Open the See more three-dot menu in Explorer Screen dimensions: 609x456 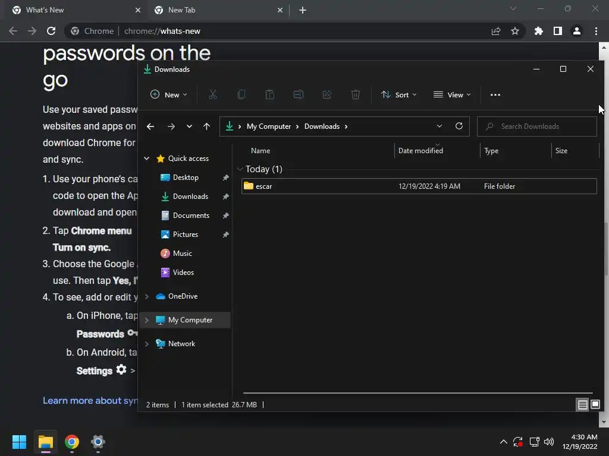(495, 94)
